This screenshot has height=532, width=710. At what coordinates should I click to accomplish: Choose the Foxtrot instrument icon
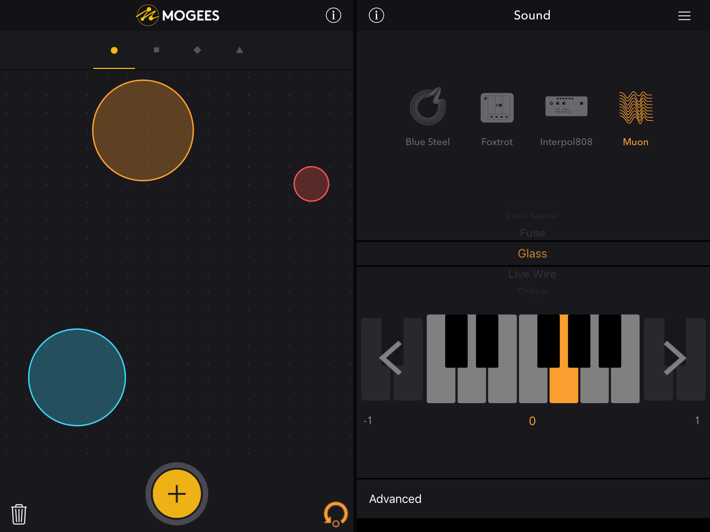pyautogui.click(x=497, y=108)
